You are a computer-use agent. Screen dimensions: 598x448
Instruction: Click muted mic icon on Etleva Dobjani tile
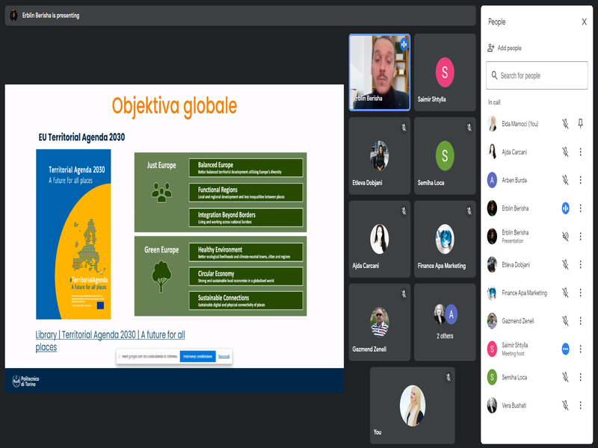[x=404, y=128]
